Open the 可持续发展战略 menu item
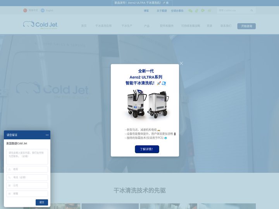The image size is (279, 209). (x=191, y=26)
